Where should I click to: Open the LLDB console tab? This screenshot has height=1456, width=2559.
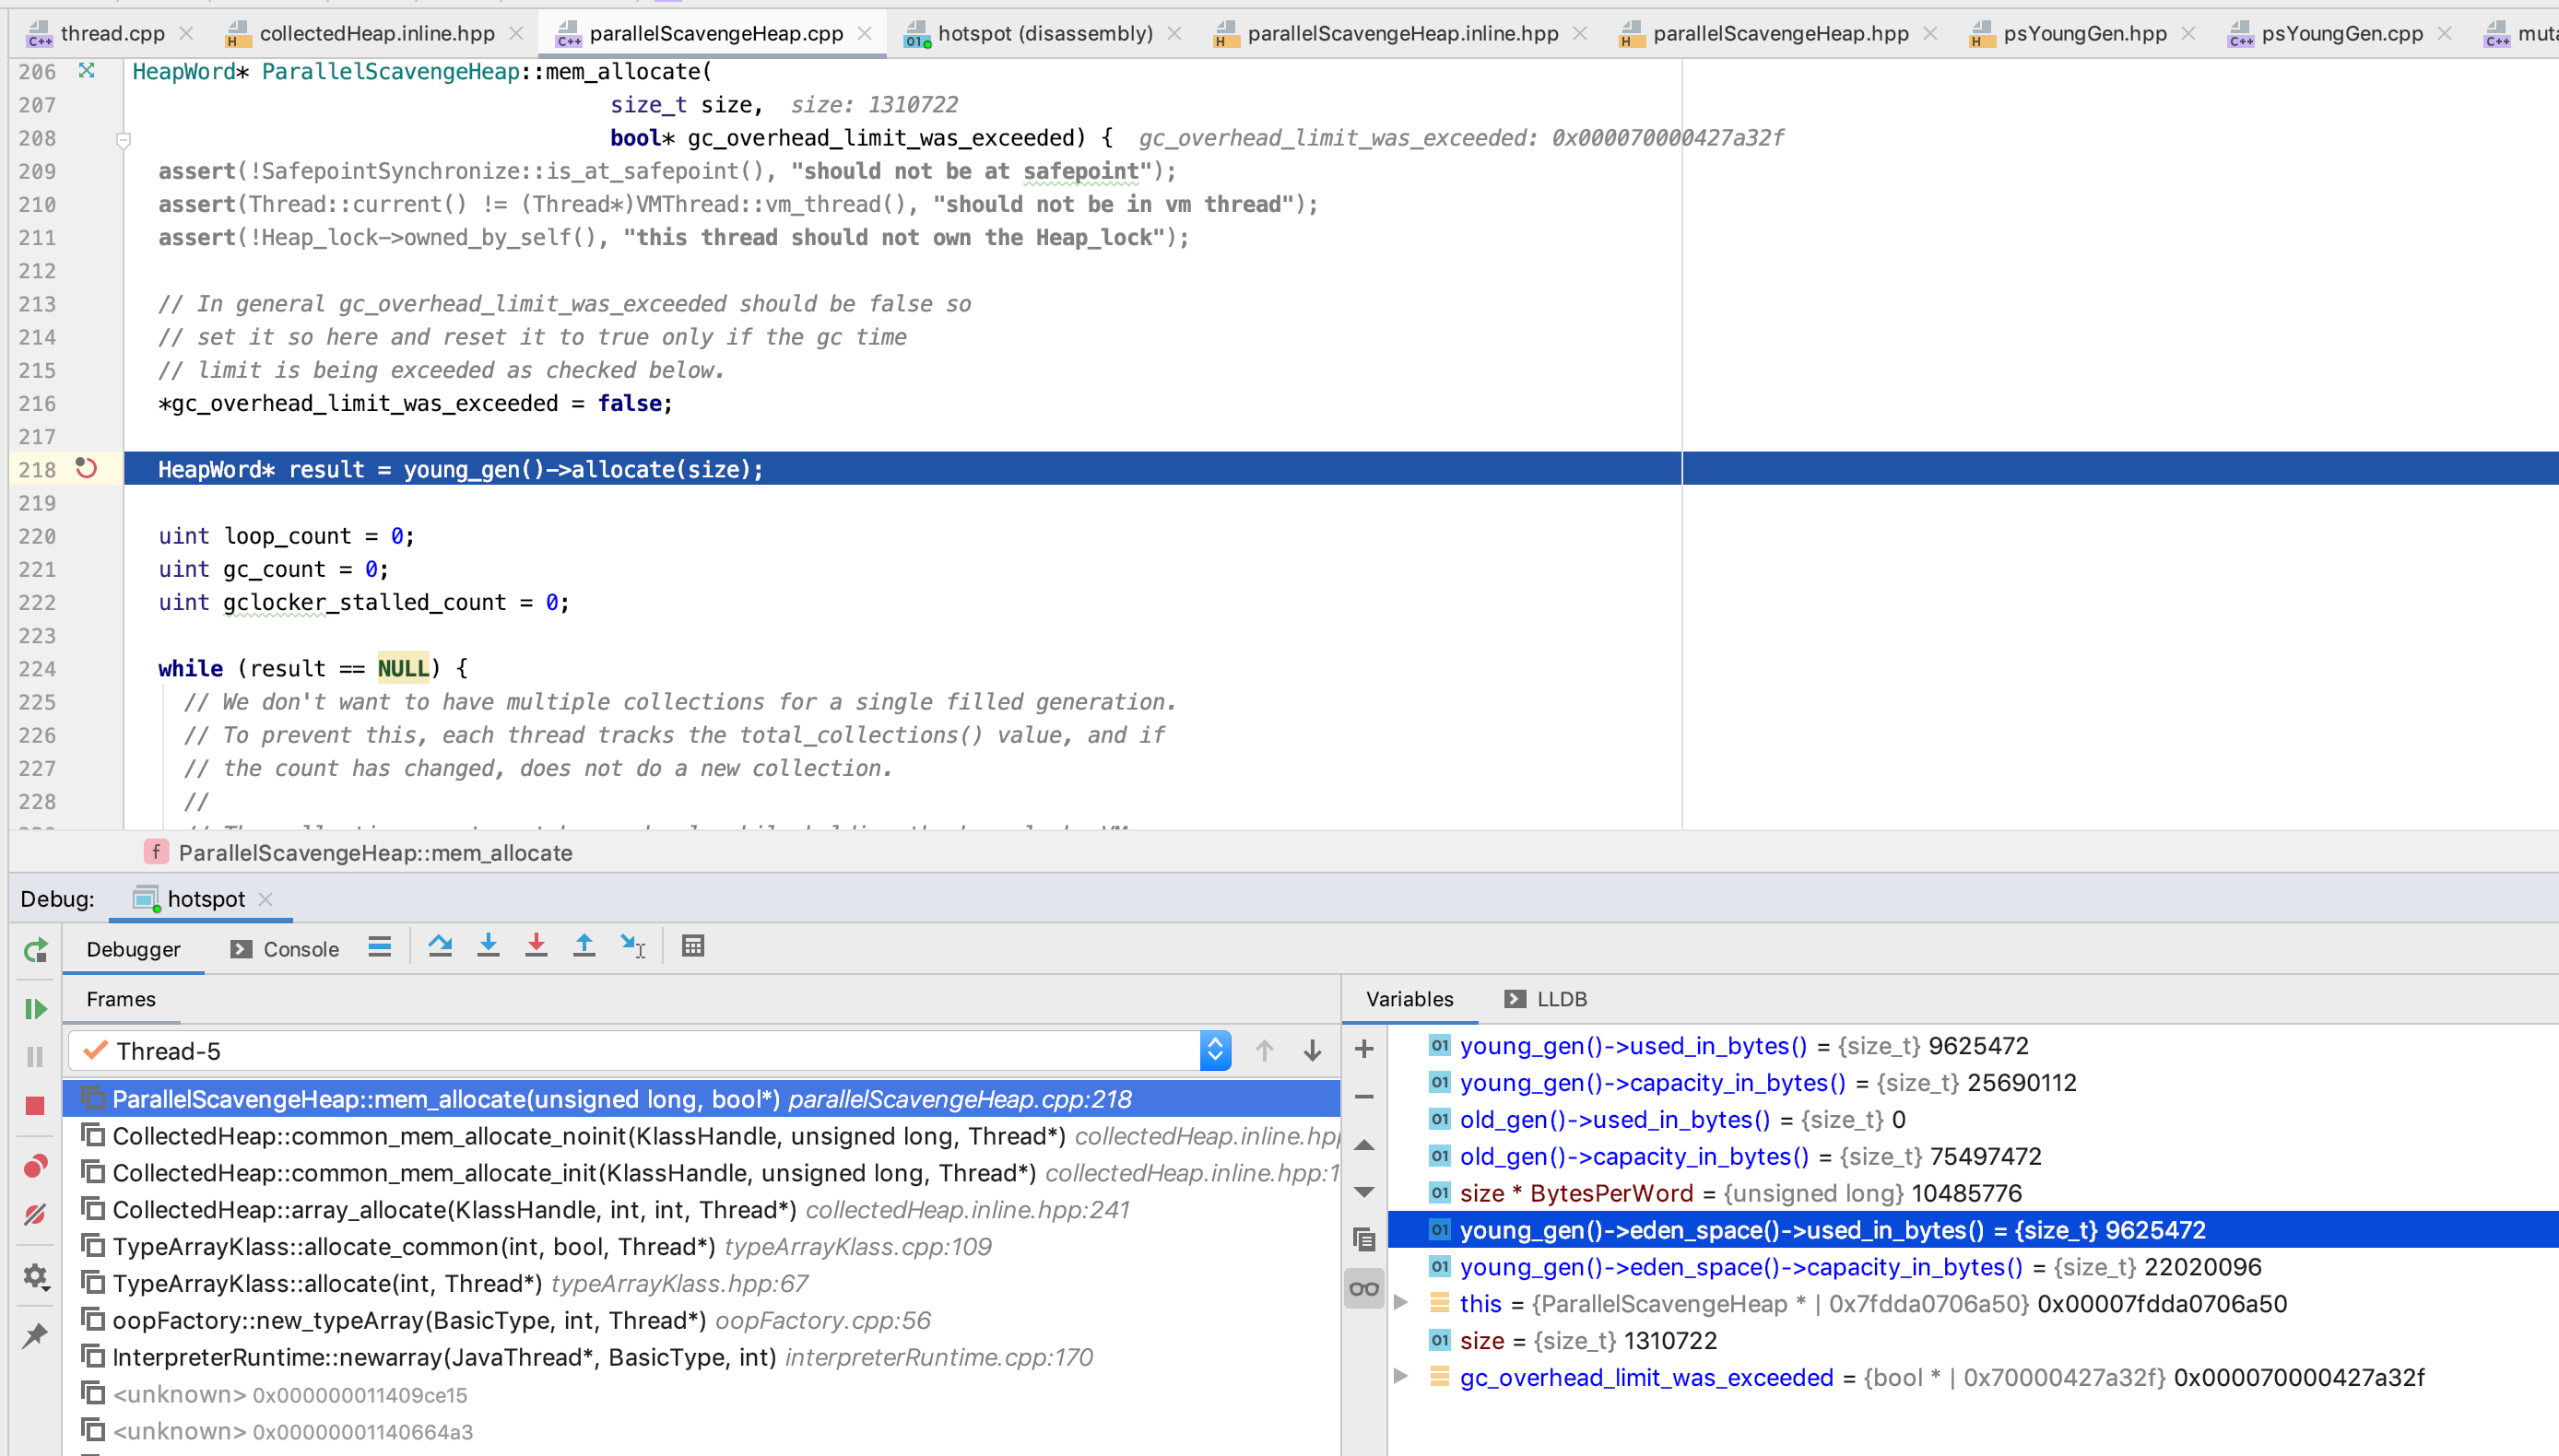point(1546,999)
